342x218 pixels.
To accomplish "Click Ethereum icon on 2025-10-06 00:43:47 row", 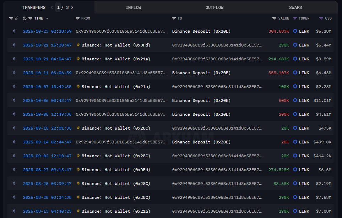I will coord(14,100).
